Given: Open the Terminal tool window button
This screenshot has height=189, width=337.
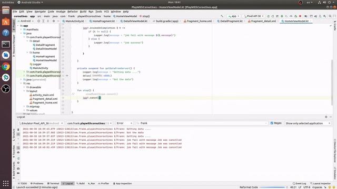Looking at the screenshot, I should (x=53, y=183).
